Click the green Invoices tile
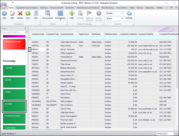 (14, 107)
